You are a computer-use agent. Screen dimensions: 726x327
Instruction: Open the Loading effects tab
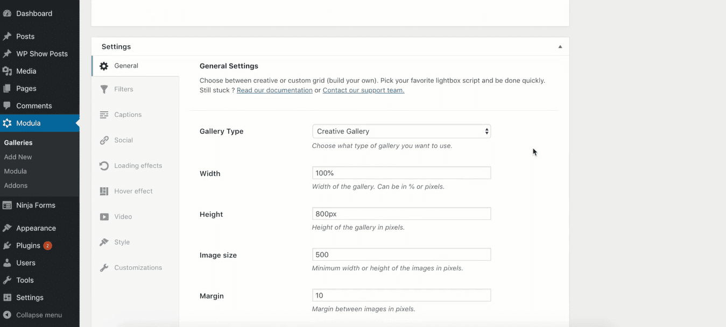135,166
